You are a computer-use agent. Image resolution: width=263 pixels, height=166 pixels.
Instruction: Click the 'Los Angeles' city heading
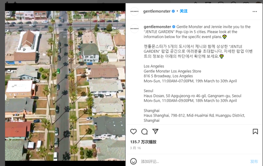[154, 66]
